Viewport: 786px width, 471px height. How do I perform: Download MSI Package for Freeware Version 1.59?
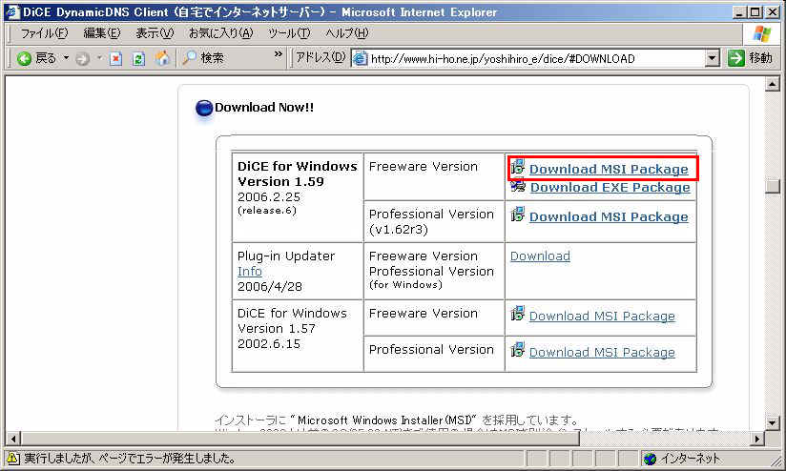609,170
